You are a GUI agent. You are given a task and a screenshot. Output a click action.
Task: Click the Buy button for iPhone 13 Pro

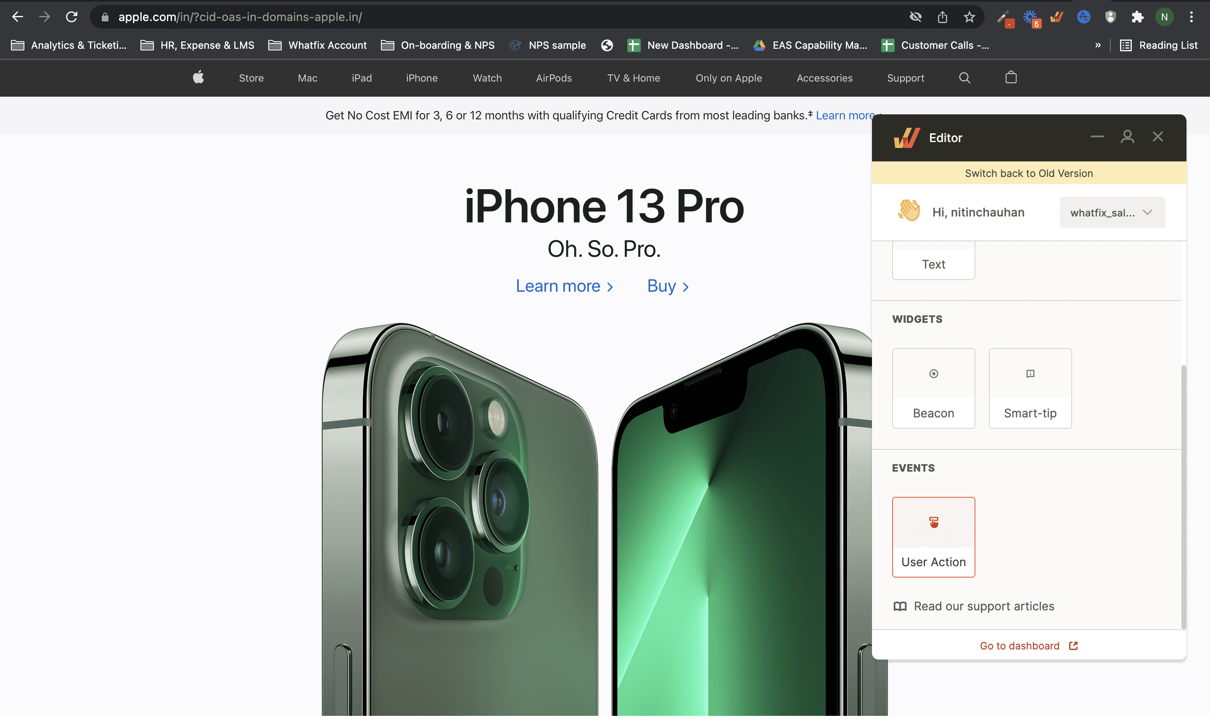click(x=667, y=286)
